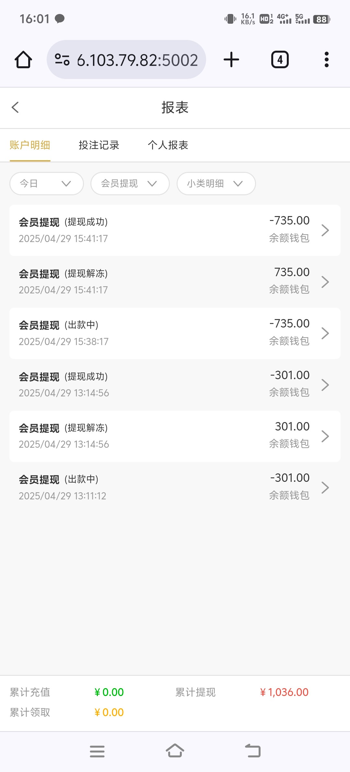Viewport: 350px width, 772px height.
Task: Open the 15:41:17 提现成功 -735.00 record
Action: (x=175, y=230)
